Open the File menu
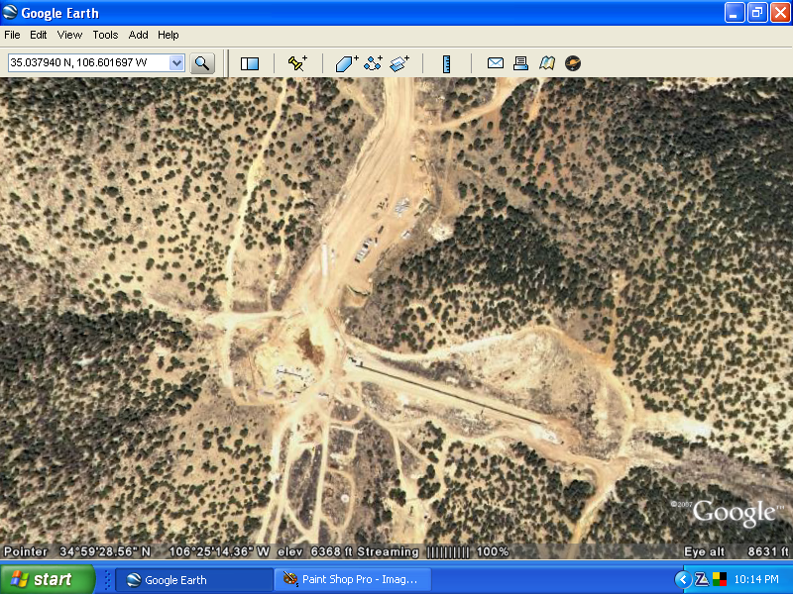The image size is (793, 594). pos(12,35)
